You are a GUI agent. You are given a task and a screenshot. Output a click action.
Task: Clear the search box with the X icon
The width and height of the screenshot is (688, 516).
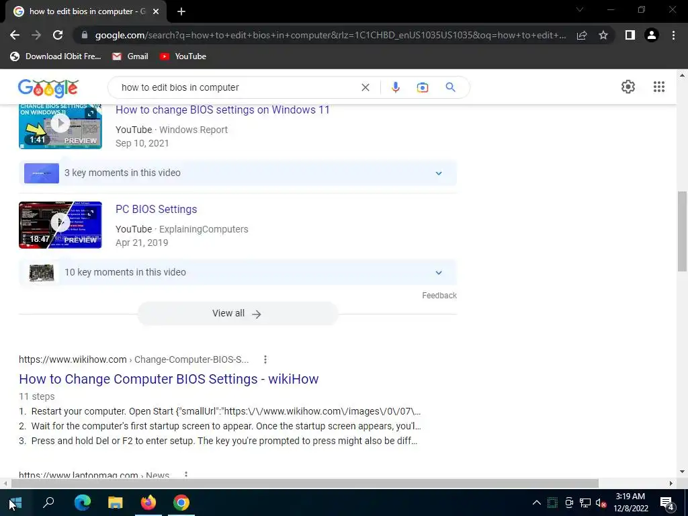click(x=365, y=87)
